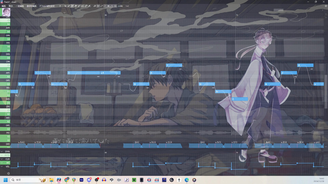Click the F#2 piano key
This screenshot has height=184, width=328.
click(x=5, y=133)
